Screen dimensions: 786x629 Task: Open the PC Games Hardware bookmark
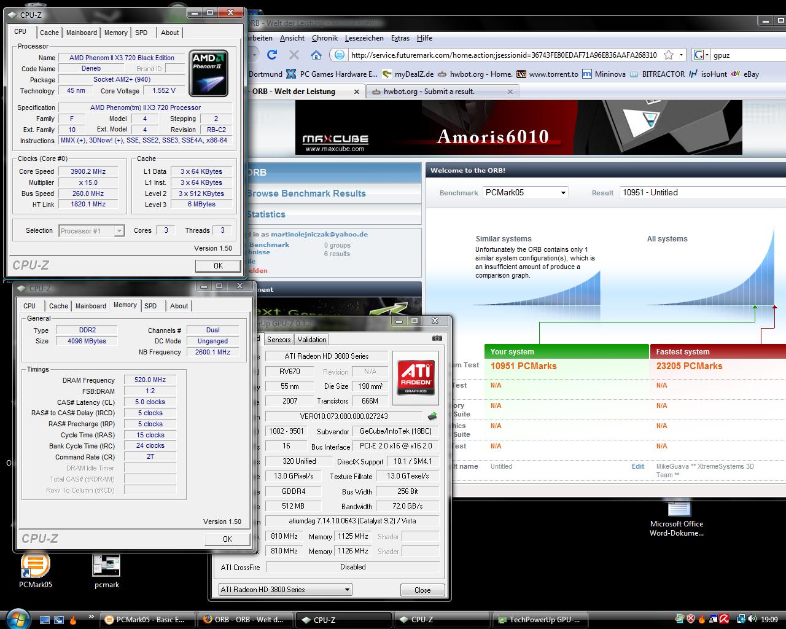pyautogui.click(x=333, y=74)
